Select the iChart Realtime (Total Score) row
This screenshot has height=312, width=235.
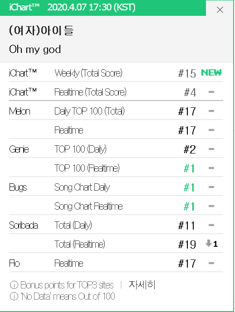(116, 92)
